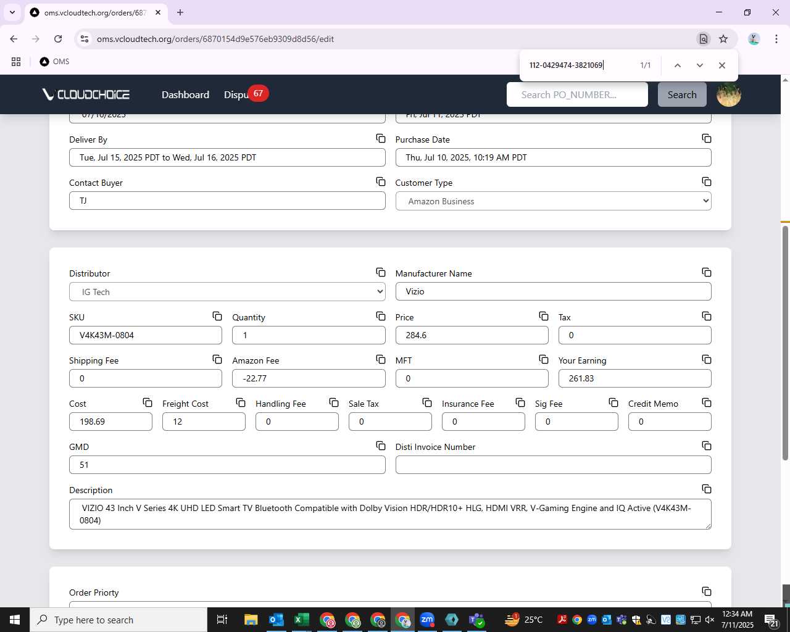Viewport: 790px width, 632px height.
Task: Copy the Deliver By field value
Action: tap(381, 138)
